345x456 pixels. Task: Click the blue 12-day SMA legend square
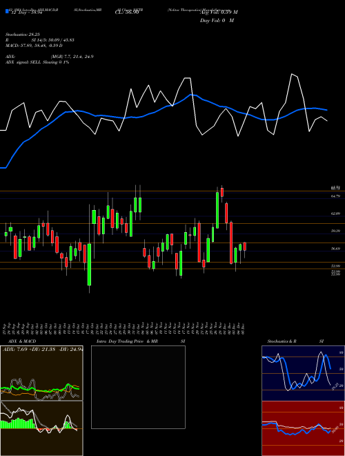[7, 11]
